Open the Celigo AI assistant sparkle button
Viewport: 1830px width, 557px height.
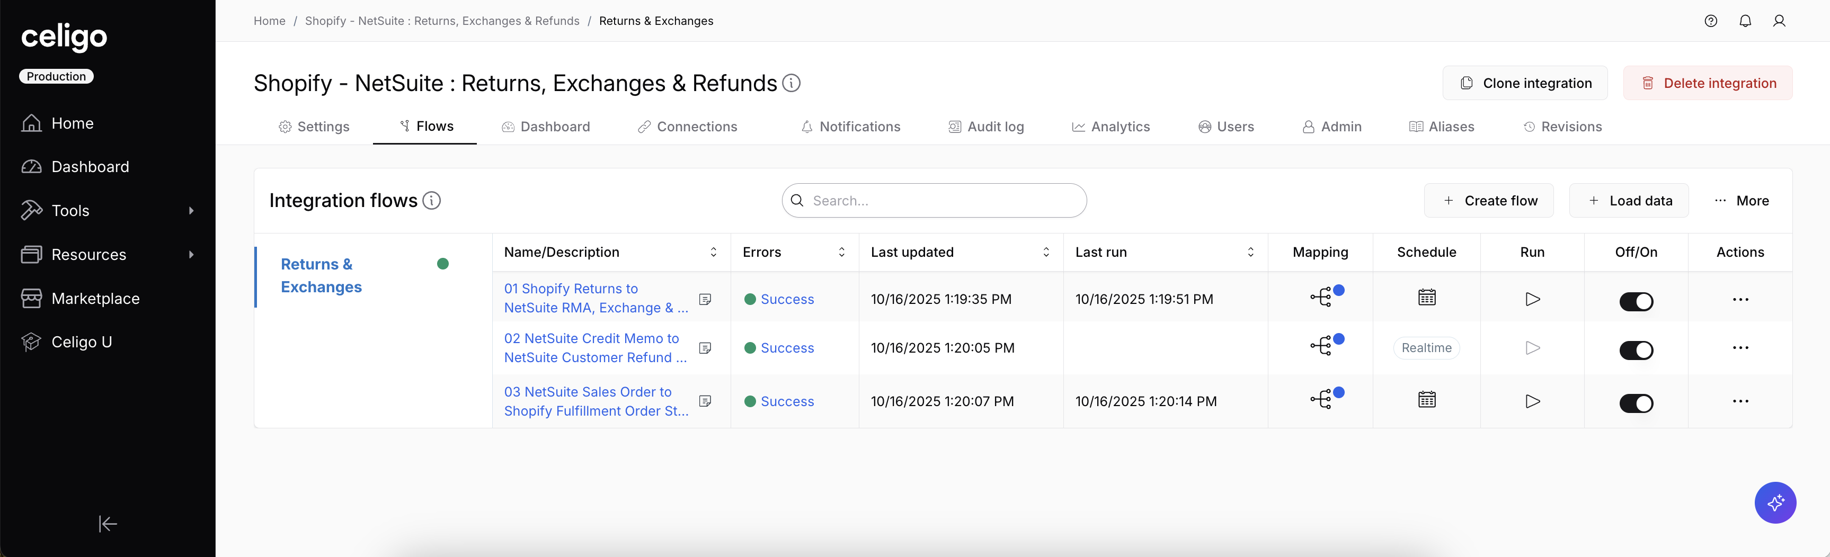(1775, 503)
